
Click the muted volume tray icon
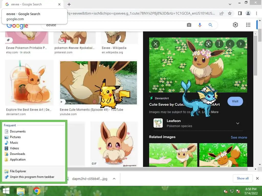[225, 191]
